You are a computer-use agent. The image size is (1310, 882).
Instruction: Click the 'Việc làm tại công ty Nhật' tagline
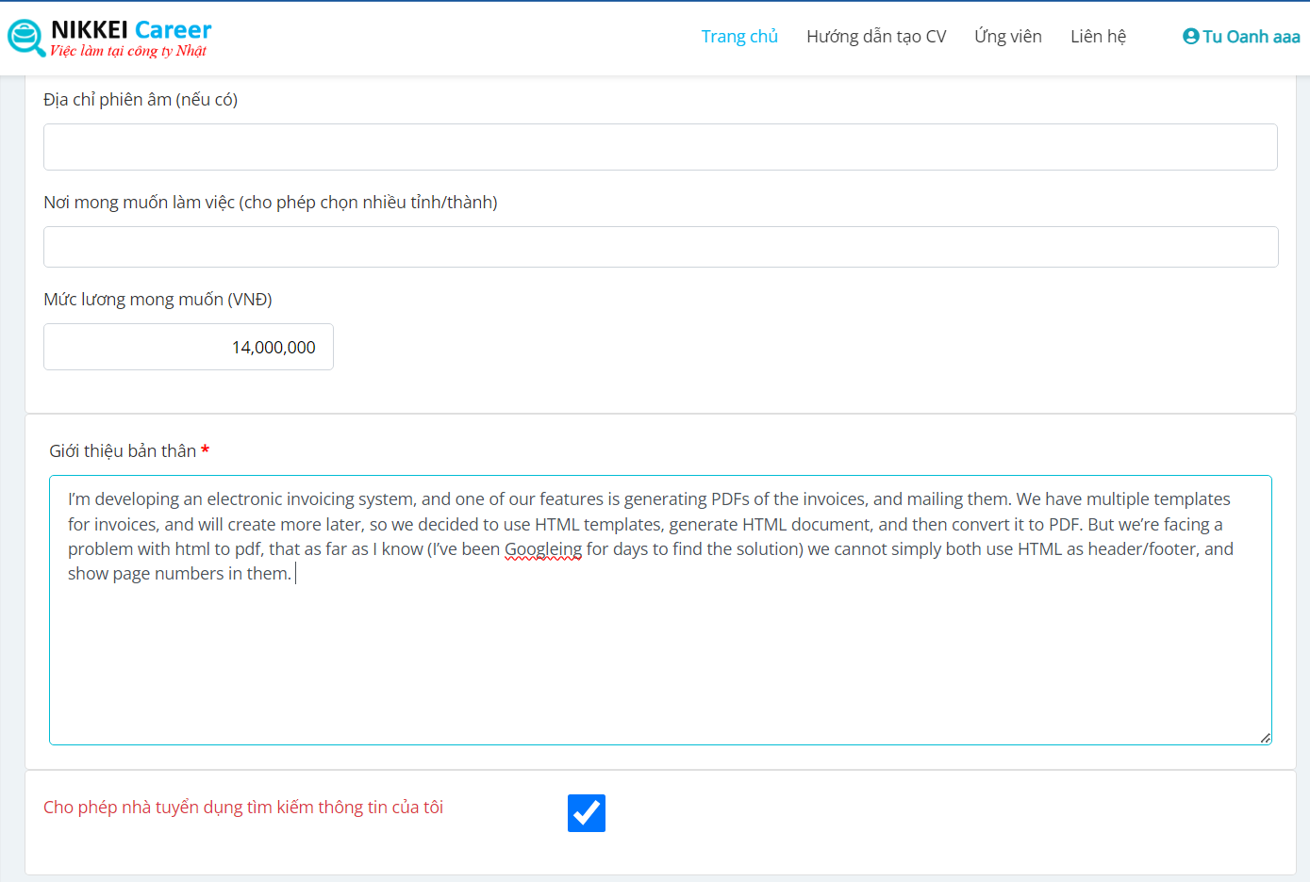tap(128, 51)
